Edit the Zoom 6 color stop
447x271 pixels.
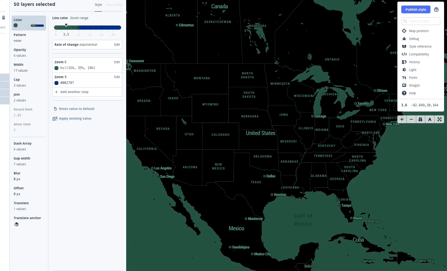coord(117,62)
